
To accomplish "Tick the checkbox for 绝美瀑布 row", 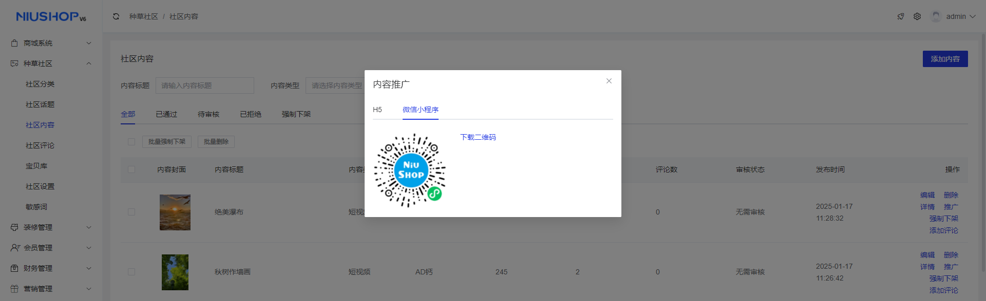I will click(x=131, y=212).
